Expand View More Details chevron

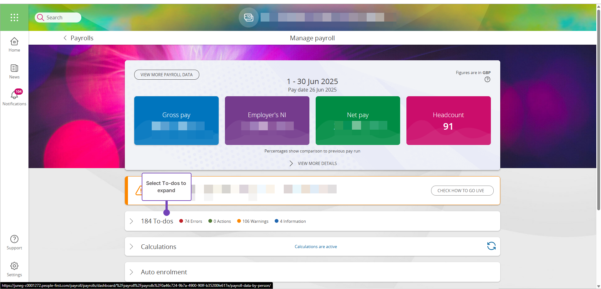291,163
